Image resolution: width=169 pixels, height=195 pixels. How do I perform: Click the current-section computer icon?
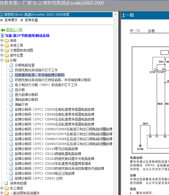pos(2,36)
